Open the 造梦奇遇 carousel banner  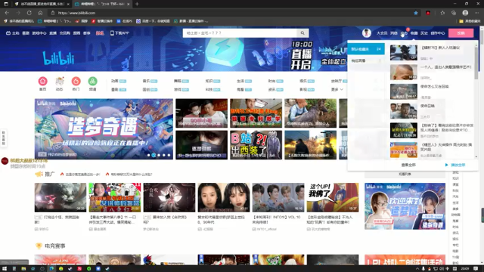tap(104, 129)
